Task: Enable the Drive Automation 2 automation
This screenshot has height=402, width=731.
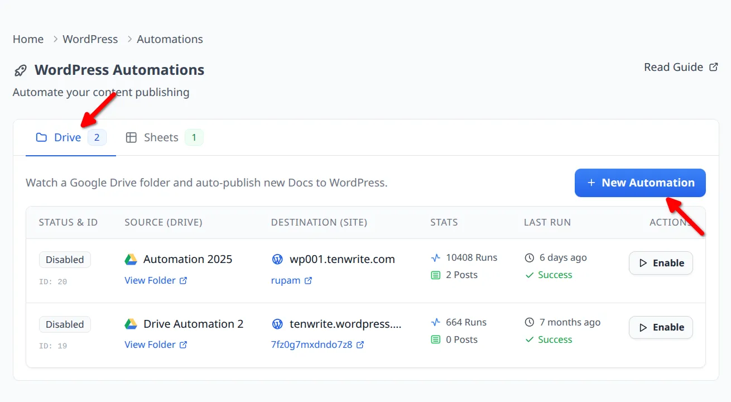Action: click(661, 327)
